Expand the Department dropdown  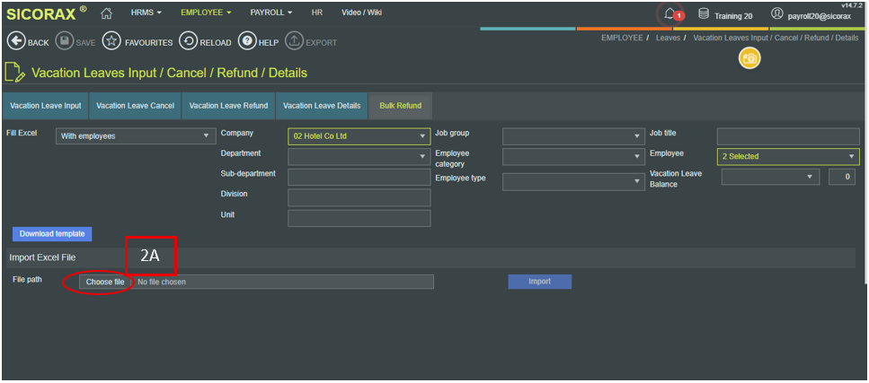click(359, 157)
